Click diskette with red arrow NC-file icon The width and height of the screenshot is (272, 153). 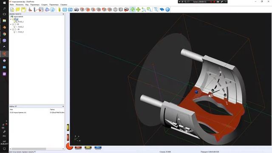pyautogui.click(x=41, y=9)
